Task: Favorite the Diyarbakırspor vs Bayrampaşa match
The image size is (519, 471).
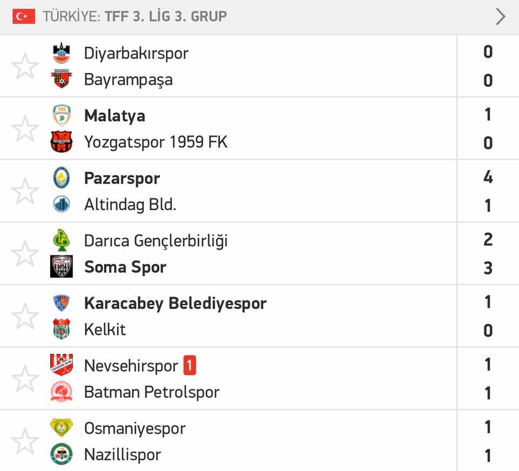Action: pyautogui.click(x=25, y=66)
